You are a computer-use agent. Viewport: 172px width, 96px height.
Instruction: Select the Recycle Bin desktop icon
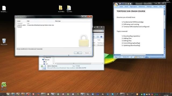[4, 42]
